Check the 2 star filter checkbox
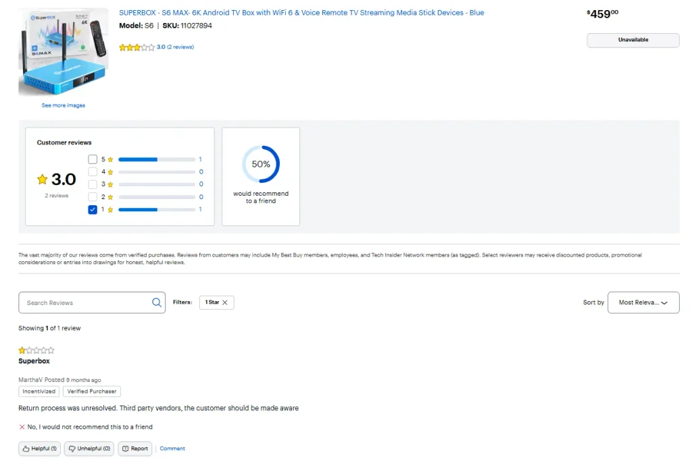The image size is (692, 461). [92, 197]
